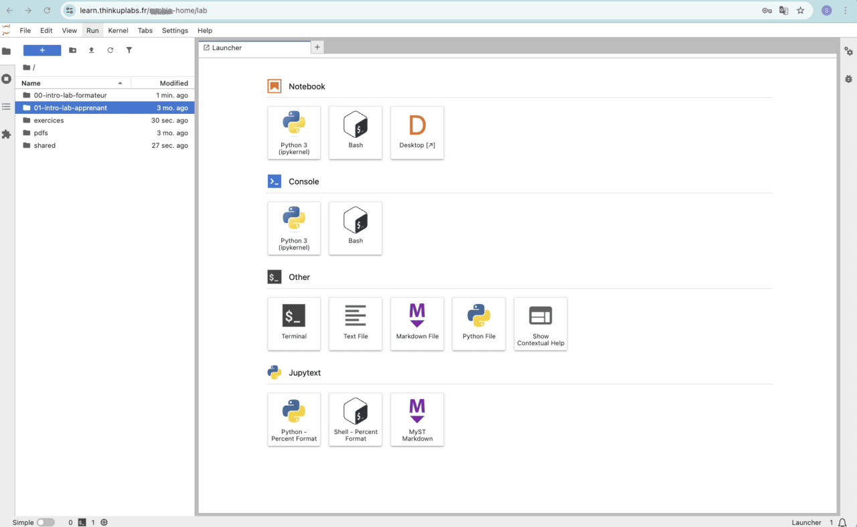This screenshot has width=857, height=527.
Task: Create a new Markdown File
Action: coord(417,323)
